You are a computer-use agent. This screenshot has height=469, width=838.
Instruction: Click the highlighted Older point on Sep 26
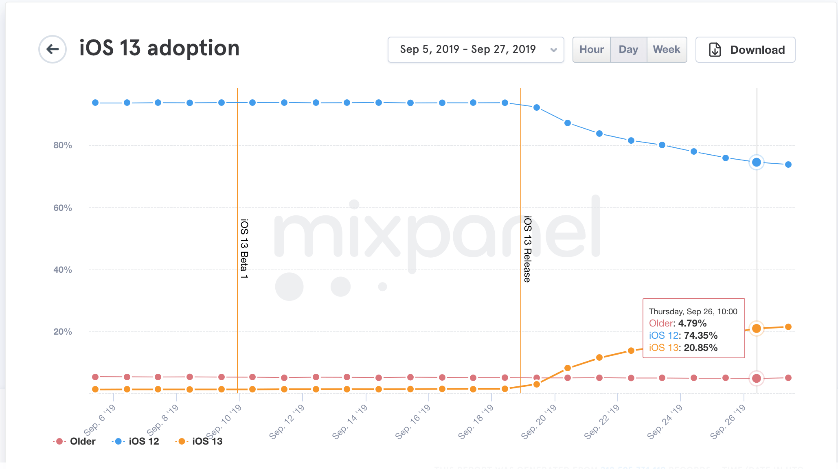tap(757, 378)
